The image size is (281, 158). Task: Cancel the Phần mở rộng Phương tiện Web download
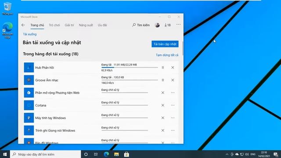[163, 93]
